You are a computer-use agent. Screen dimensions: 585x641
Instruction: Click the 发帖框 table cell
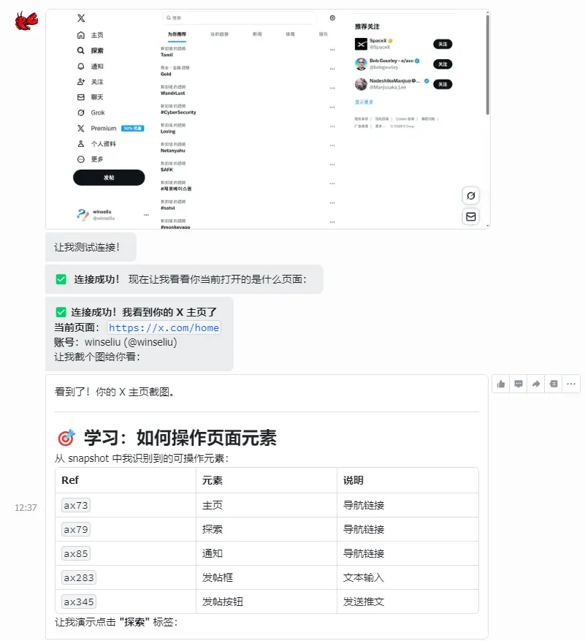pyautogui.click(x=267, y=577)
